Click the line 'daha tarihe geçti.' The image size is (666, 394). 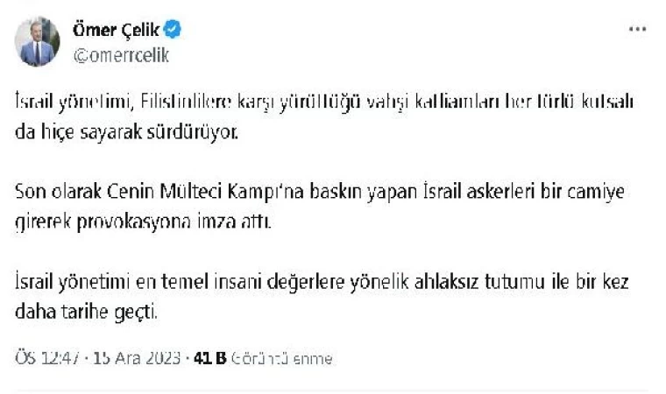[x=86, y=311]
